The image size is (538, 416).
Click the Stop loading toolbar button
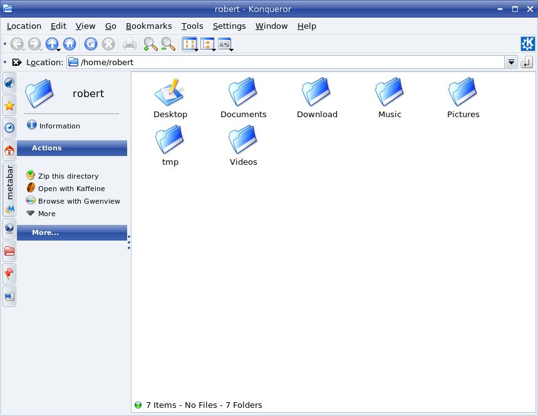pyautogui.click(x=108, y=44)
